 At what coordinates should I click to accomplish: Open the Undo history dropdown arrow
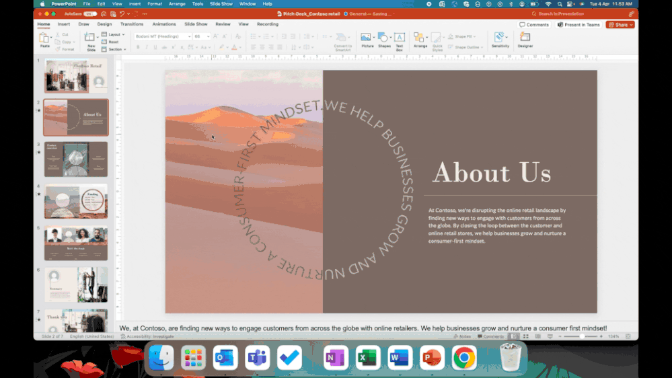coord(128,13)
